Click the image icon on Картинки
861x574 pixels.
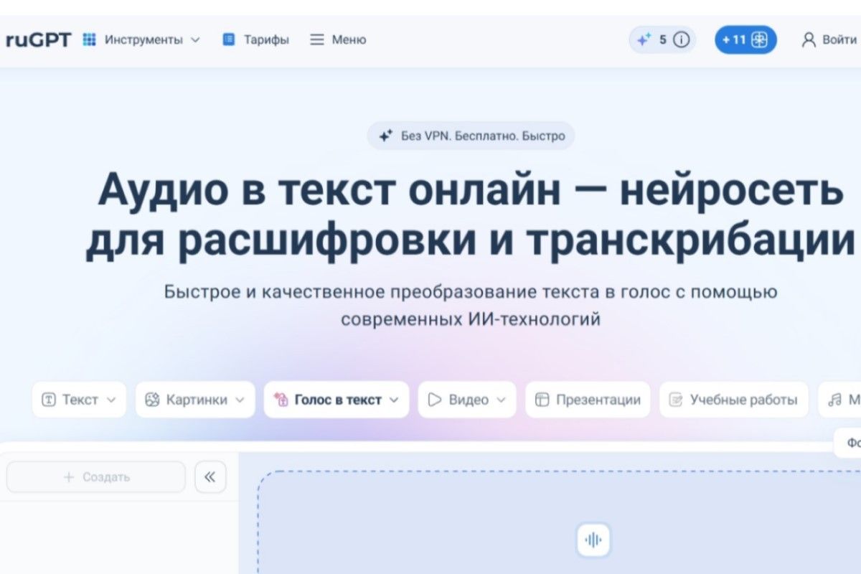[151, 400]
